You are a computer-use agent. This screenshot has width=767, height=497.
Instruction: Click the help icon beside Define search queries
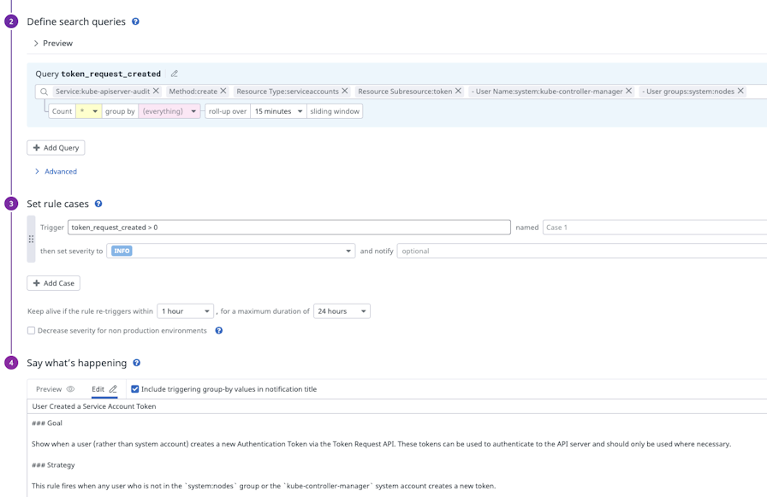(x=135, y=21)
